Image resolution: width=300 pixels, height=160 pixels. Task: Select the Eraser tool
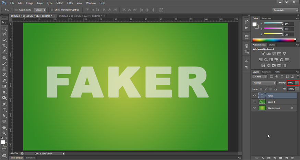pos(4,81)
